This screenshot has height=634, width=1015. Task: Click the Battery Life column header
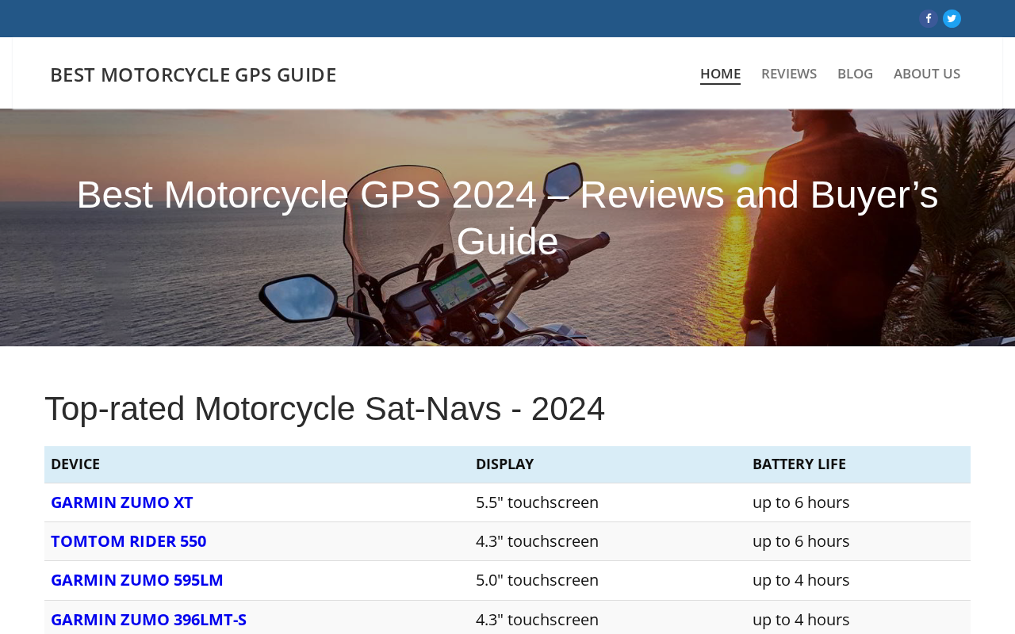[x=799, y=464]
